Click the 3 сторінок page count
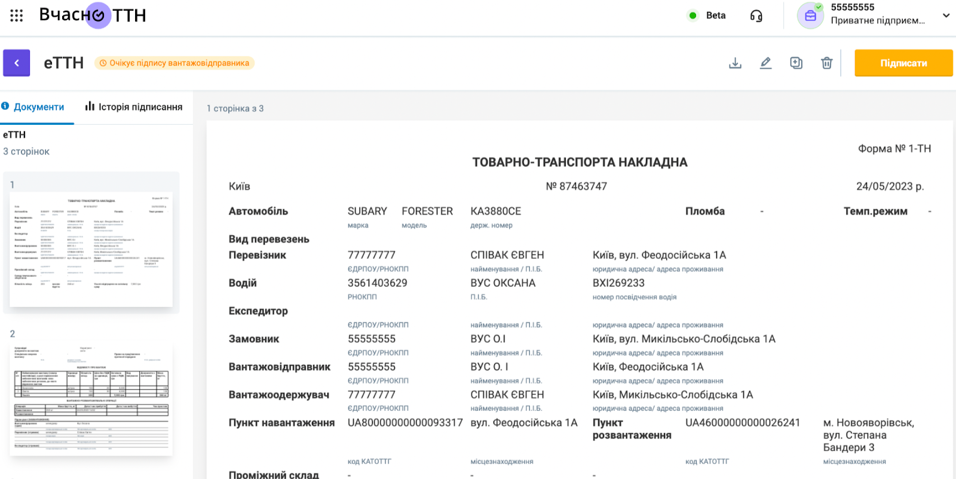 (26, 152)
